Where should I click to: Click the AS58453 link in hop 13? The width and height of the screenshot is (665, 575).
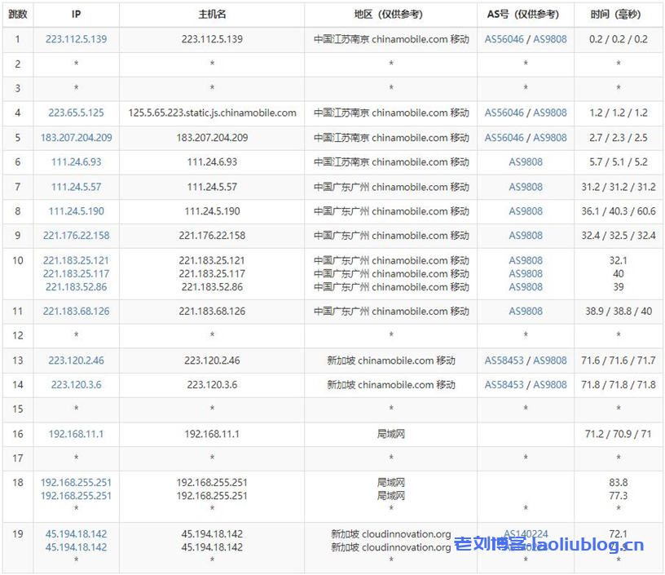pyautogui.click(x=504, y=360)
